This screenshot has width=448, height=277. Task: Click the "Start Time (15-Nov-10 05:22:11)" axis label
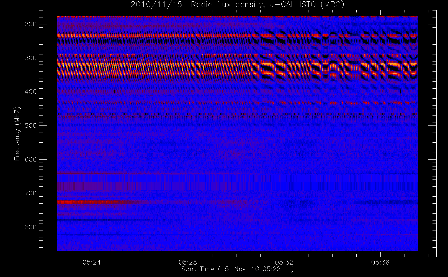[x=237, y=269]
